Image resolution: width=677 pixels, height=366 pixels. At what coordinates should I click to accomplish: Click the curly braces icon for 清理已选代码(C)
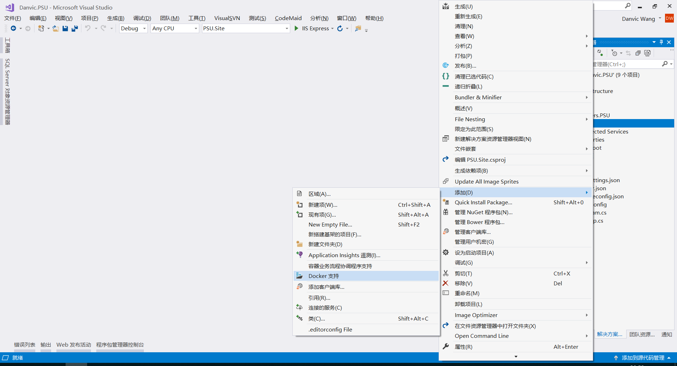[446, 76]
